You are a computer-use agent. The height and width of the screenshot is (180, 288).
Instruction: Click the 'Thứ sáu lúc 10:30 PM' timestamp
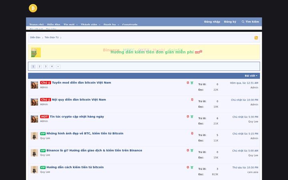pyautogui.click(x=245, y=168)
